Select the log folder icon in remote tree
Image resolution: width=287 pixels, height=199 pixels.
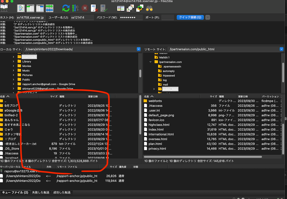coord(160,80)
